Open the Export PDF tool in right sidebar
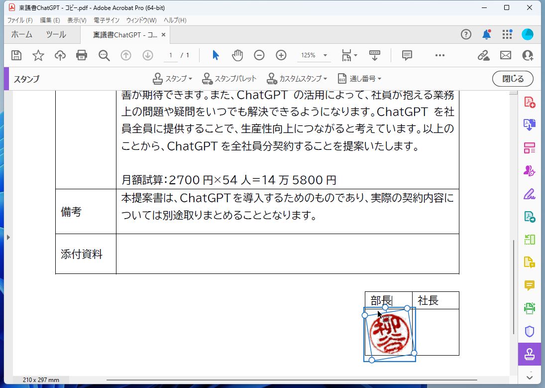Image resolution: width=545 pixels, height=388 pixels. tap(529, 125)
